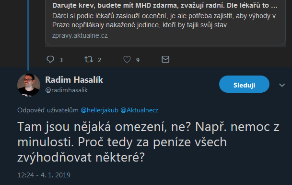This screenshot has width=292, height=185.
Task: Toggle the Sleduji follow button
Action: click(x=244, y=84)
